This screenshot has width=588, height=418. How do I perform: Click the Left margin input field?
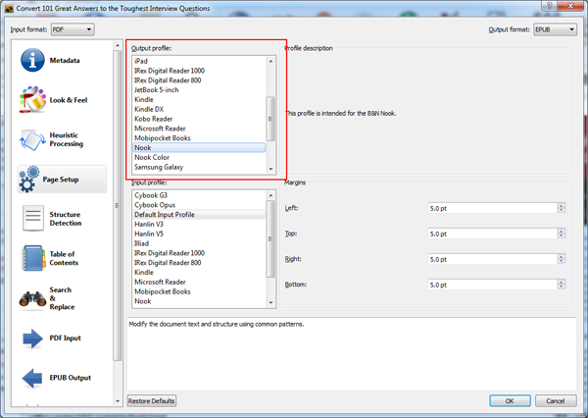click(492, 208)
